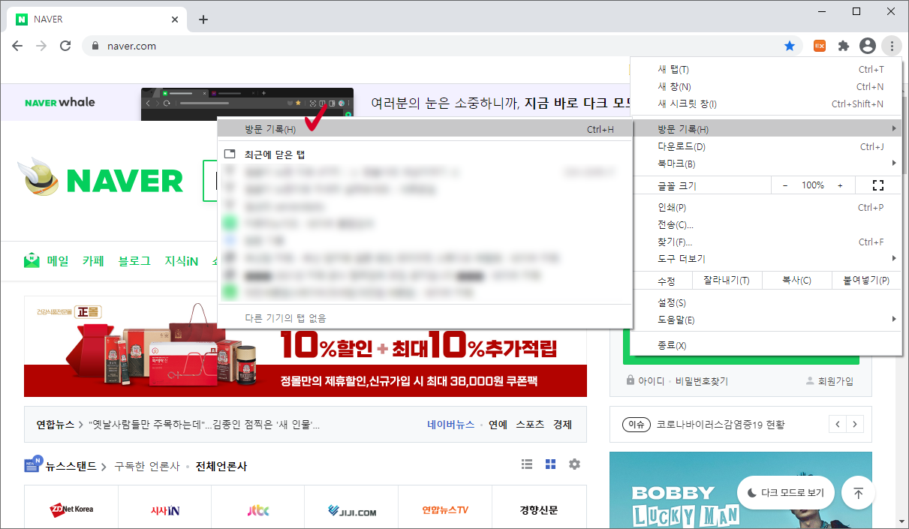
Task: Switch to 구독한 언론사 tab
Action: coord(147,466)
